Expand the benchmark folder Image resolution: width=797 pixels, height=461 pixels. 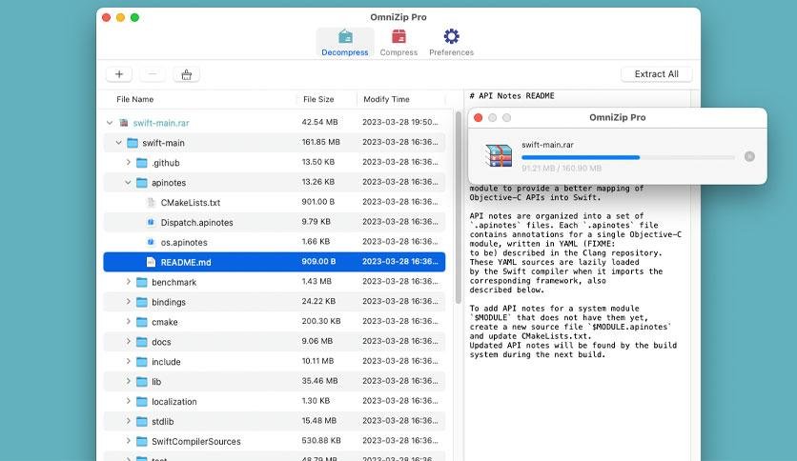coord(128,282)
